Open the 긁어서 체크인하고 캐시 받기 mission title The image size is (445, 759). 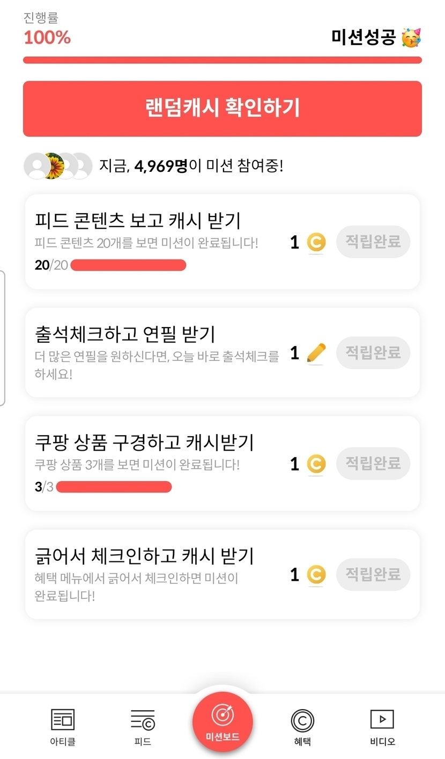click(x=144, y=556)
